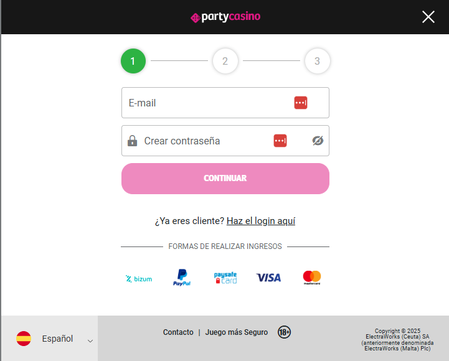This screenshot has width=449, height=361.
Task: Toggle password visibility with the eye icon
Action: point(318,141)
